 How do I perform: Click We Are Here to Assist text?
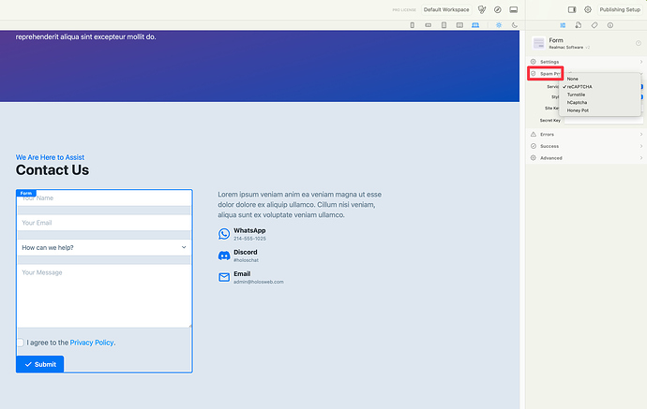50,157
